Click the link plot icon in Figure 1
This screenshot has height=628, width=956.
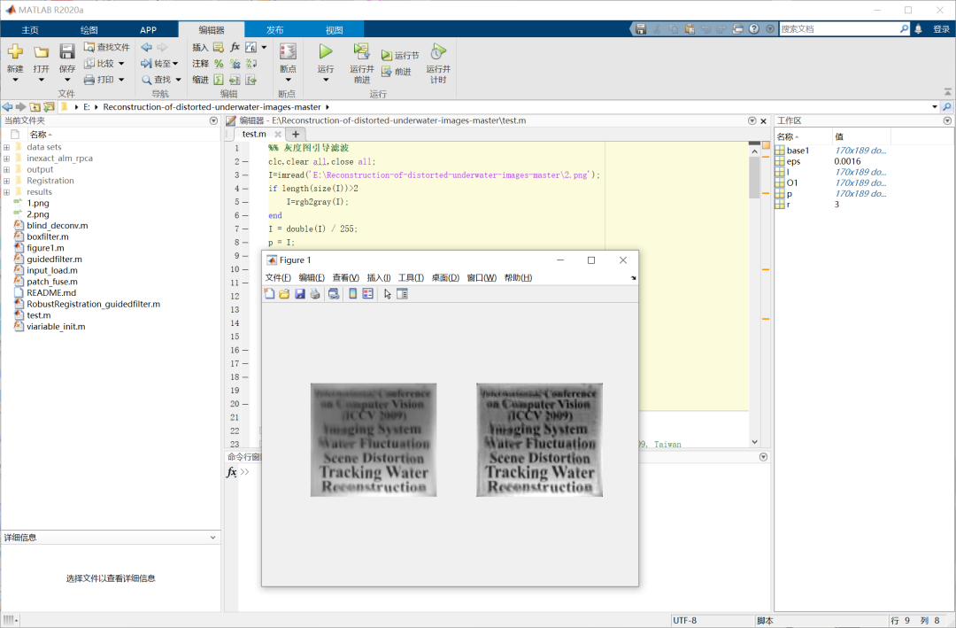point(334,294)
